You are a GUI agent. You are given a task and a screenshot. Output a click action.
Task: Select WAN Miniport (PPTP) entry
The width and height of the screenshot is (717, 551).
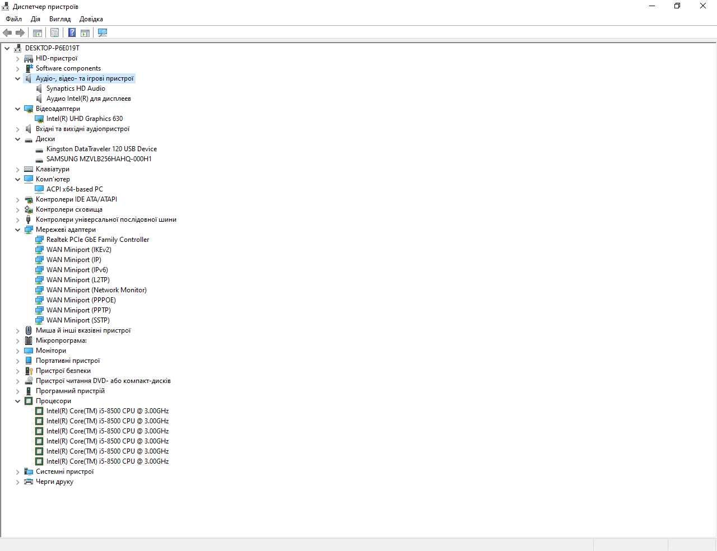point(78,310)
